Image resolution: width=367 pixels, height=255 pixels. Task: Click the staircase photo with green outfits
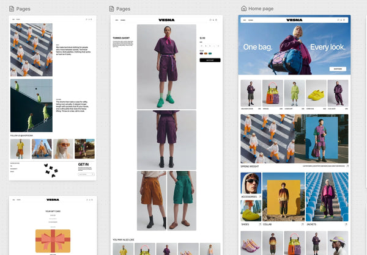[31, 106]
